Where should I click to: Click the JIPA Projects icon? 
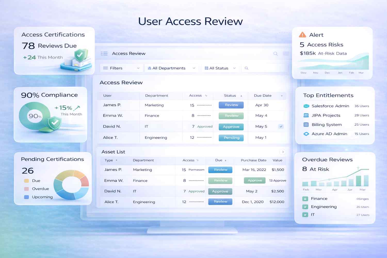(306, 115)
